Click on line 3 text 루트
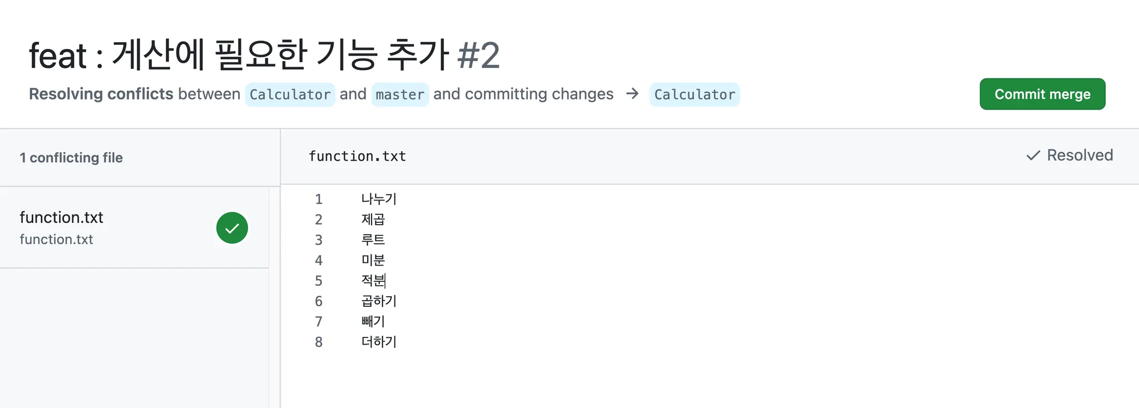This screenshot has height=408, width=1139. click(x=373, y=240)
